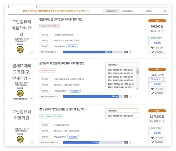Click the checkmark 비교하기 for 9,761,310 원 course
Screen dimensions: 176x151
tap(157, 93)
